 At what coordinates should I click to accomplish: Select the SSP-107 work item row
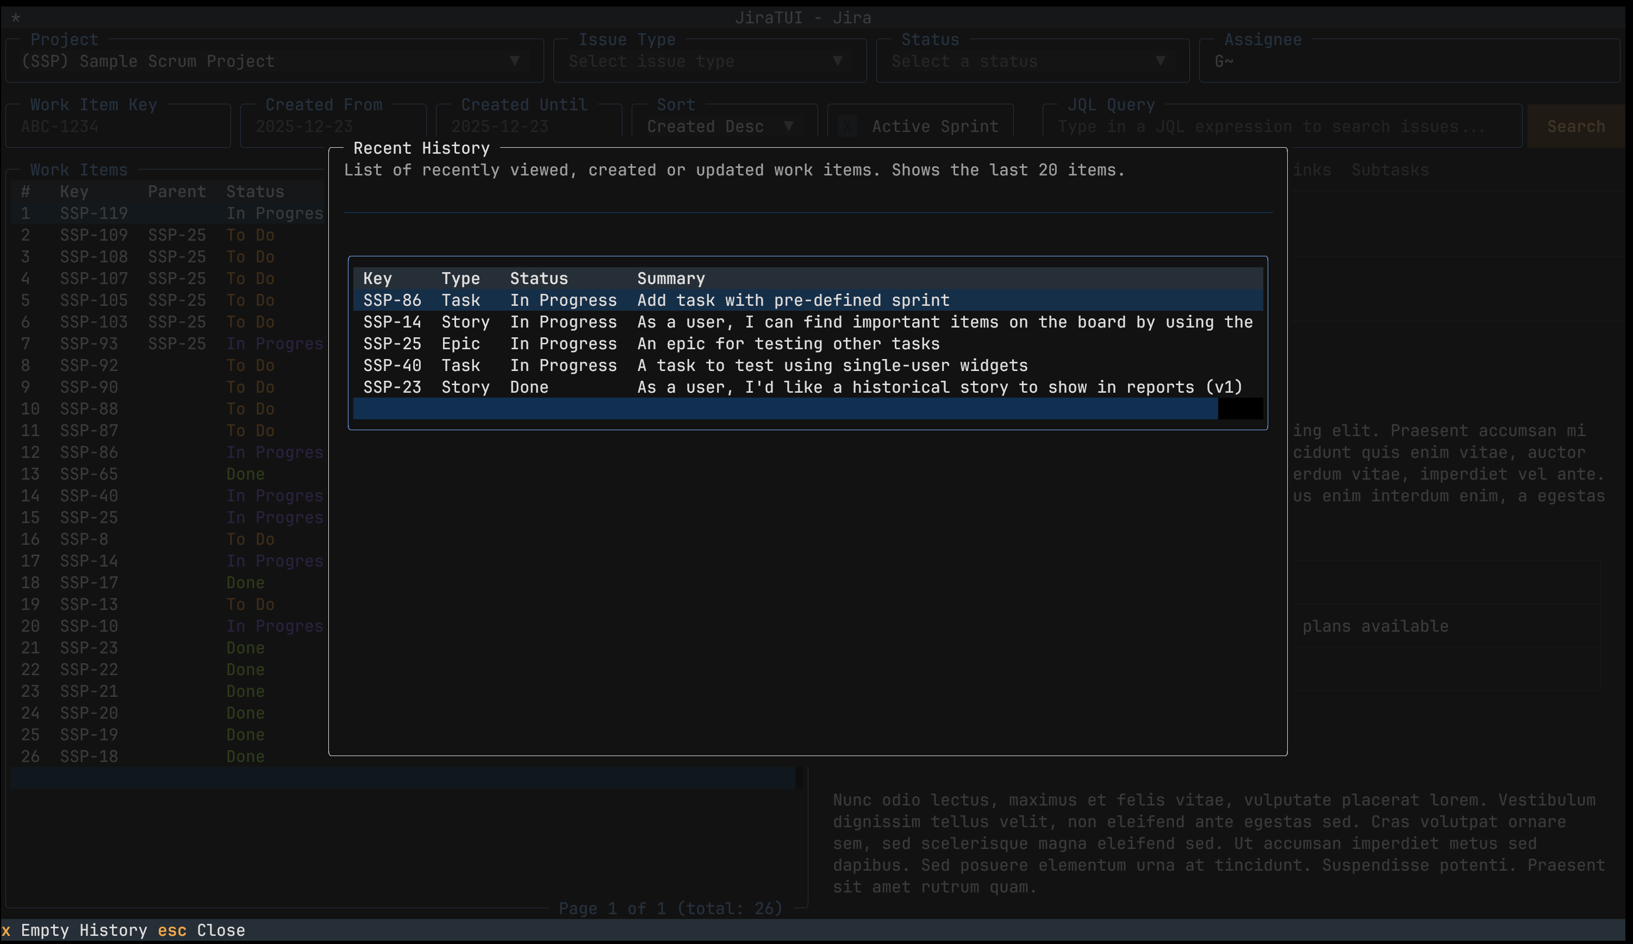[167, 279]
